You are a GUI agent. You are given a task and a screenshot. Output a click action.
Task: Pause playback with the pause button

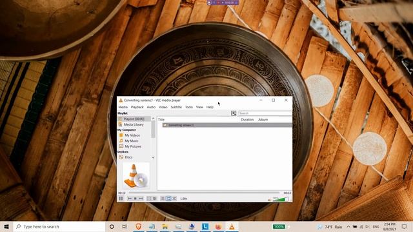click(121, 198)
